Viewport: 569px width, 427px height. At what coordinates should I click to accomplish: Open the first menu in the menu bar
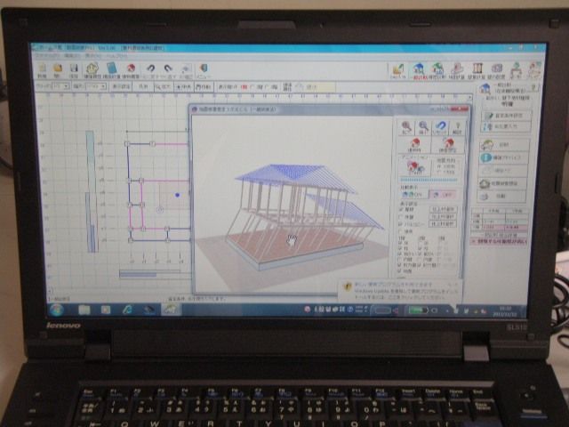click(x=46, y=56)
